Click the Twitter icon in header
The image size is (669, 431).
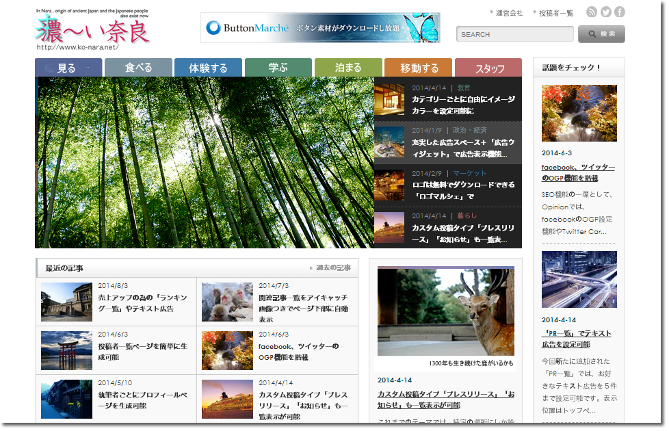[606, 12]
